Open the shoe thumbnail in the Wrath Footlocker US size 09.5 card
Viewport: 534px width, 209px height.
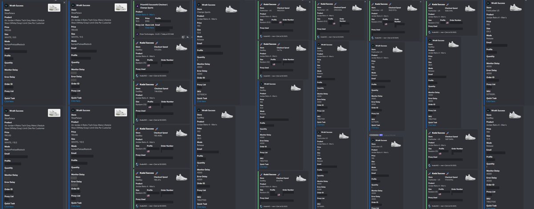click(396, 144)
